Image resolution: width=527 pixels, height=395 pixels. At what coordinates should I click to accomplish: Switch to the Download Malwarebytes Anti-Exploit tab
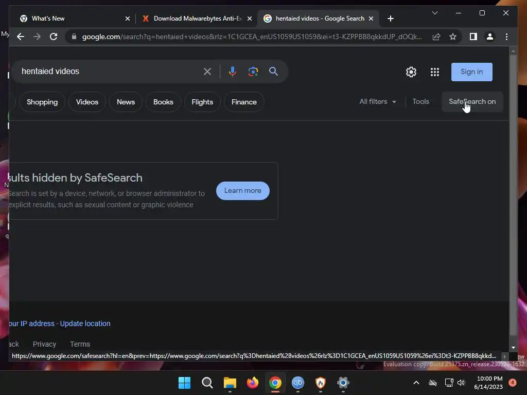[197, 19]
